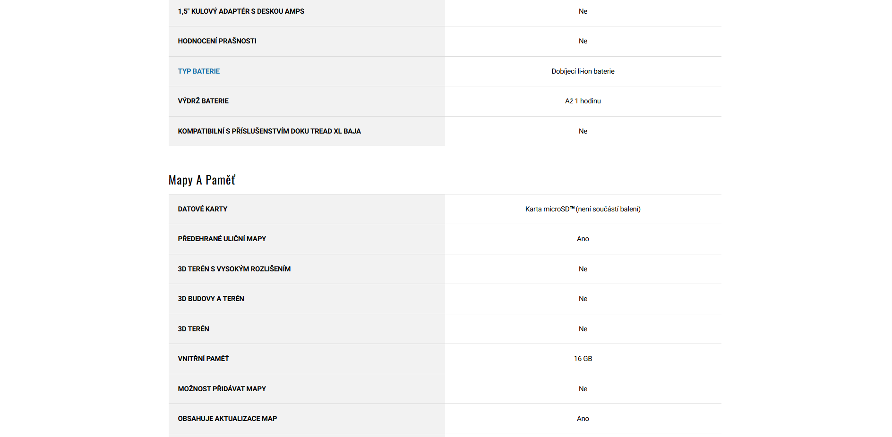
Task: Click the OBSAHUJE AKTUALIZACE MAP label
Action: point(227,419)
